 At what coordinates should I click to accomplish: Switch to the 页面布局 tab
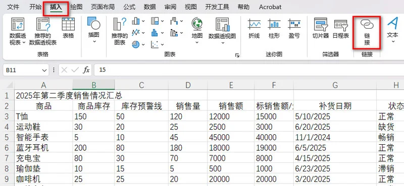point(103,7)
